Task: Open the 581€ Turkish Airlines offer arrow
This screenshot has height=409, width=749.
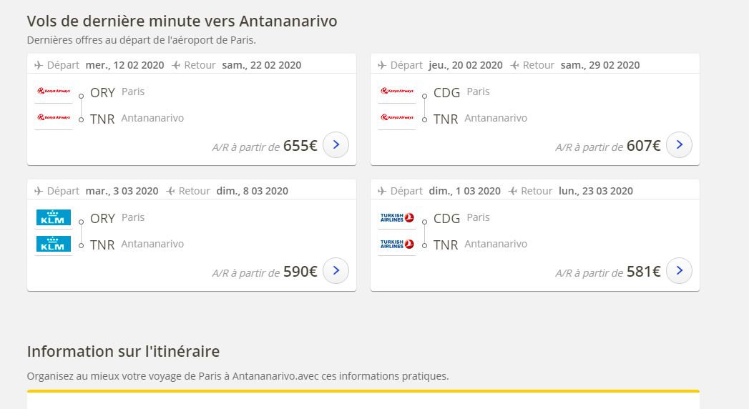Action: (x=679, y=271)
